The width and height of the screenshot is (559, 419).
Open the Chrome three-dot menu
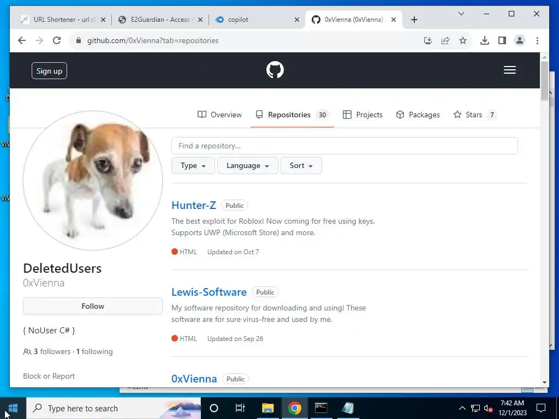point(537,40)
